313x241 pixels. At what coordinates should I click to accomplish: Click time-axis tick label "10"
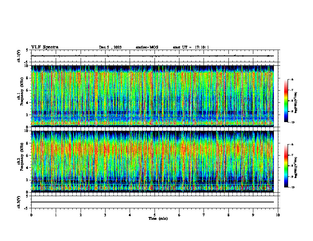tap(278, 215)
